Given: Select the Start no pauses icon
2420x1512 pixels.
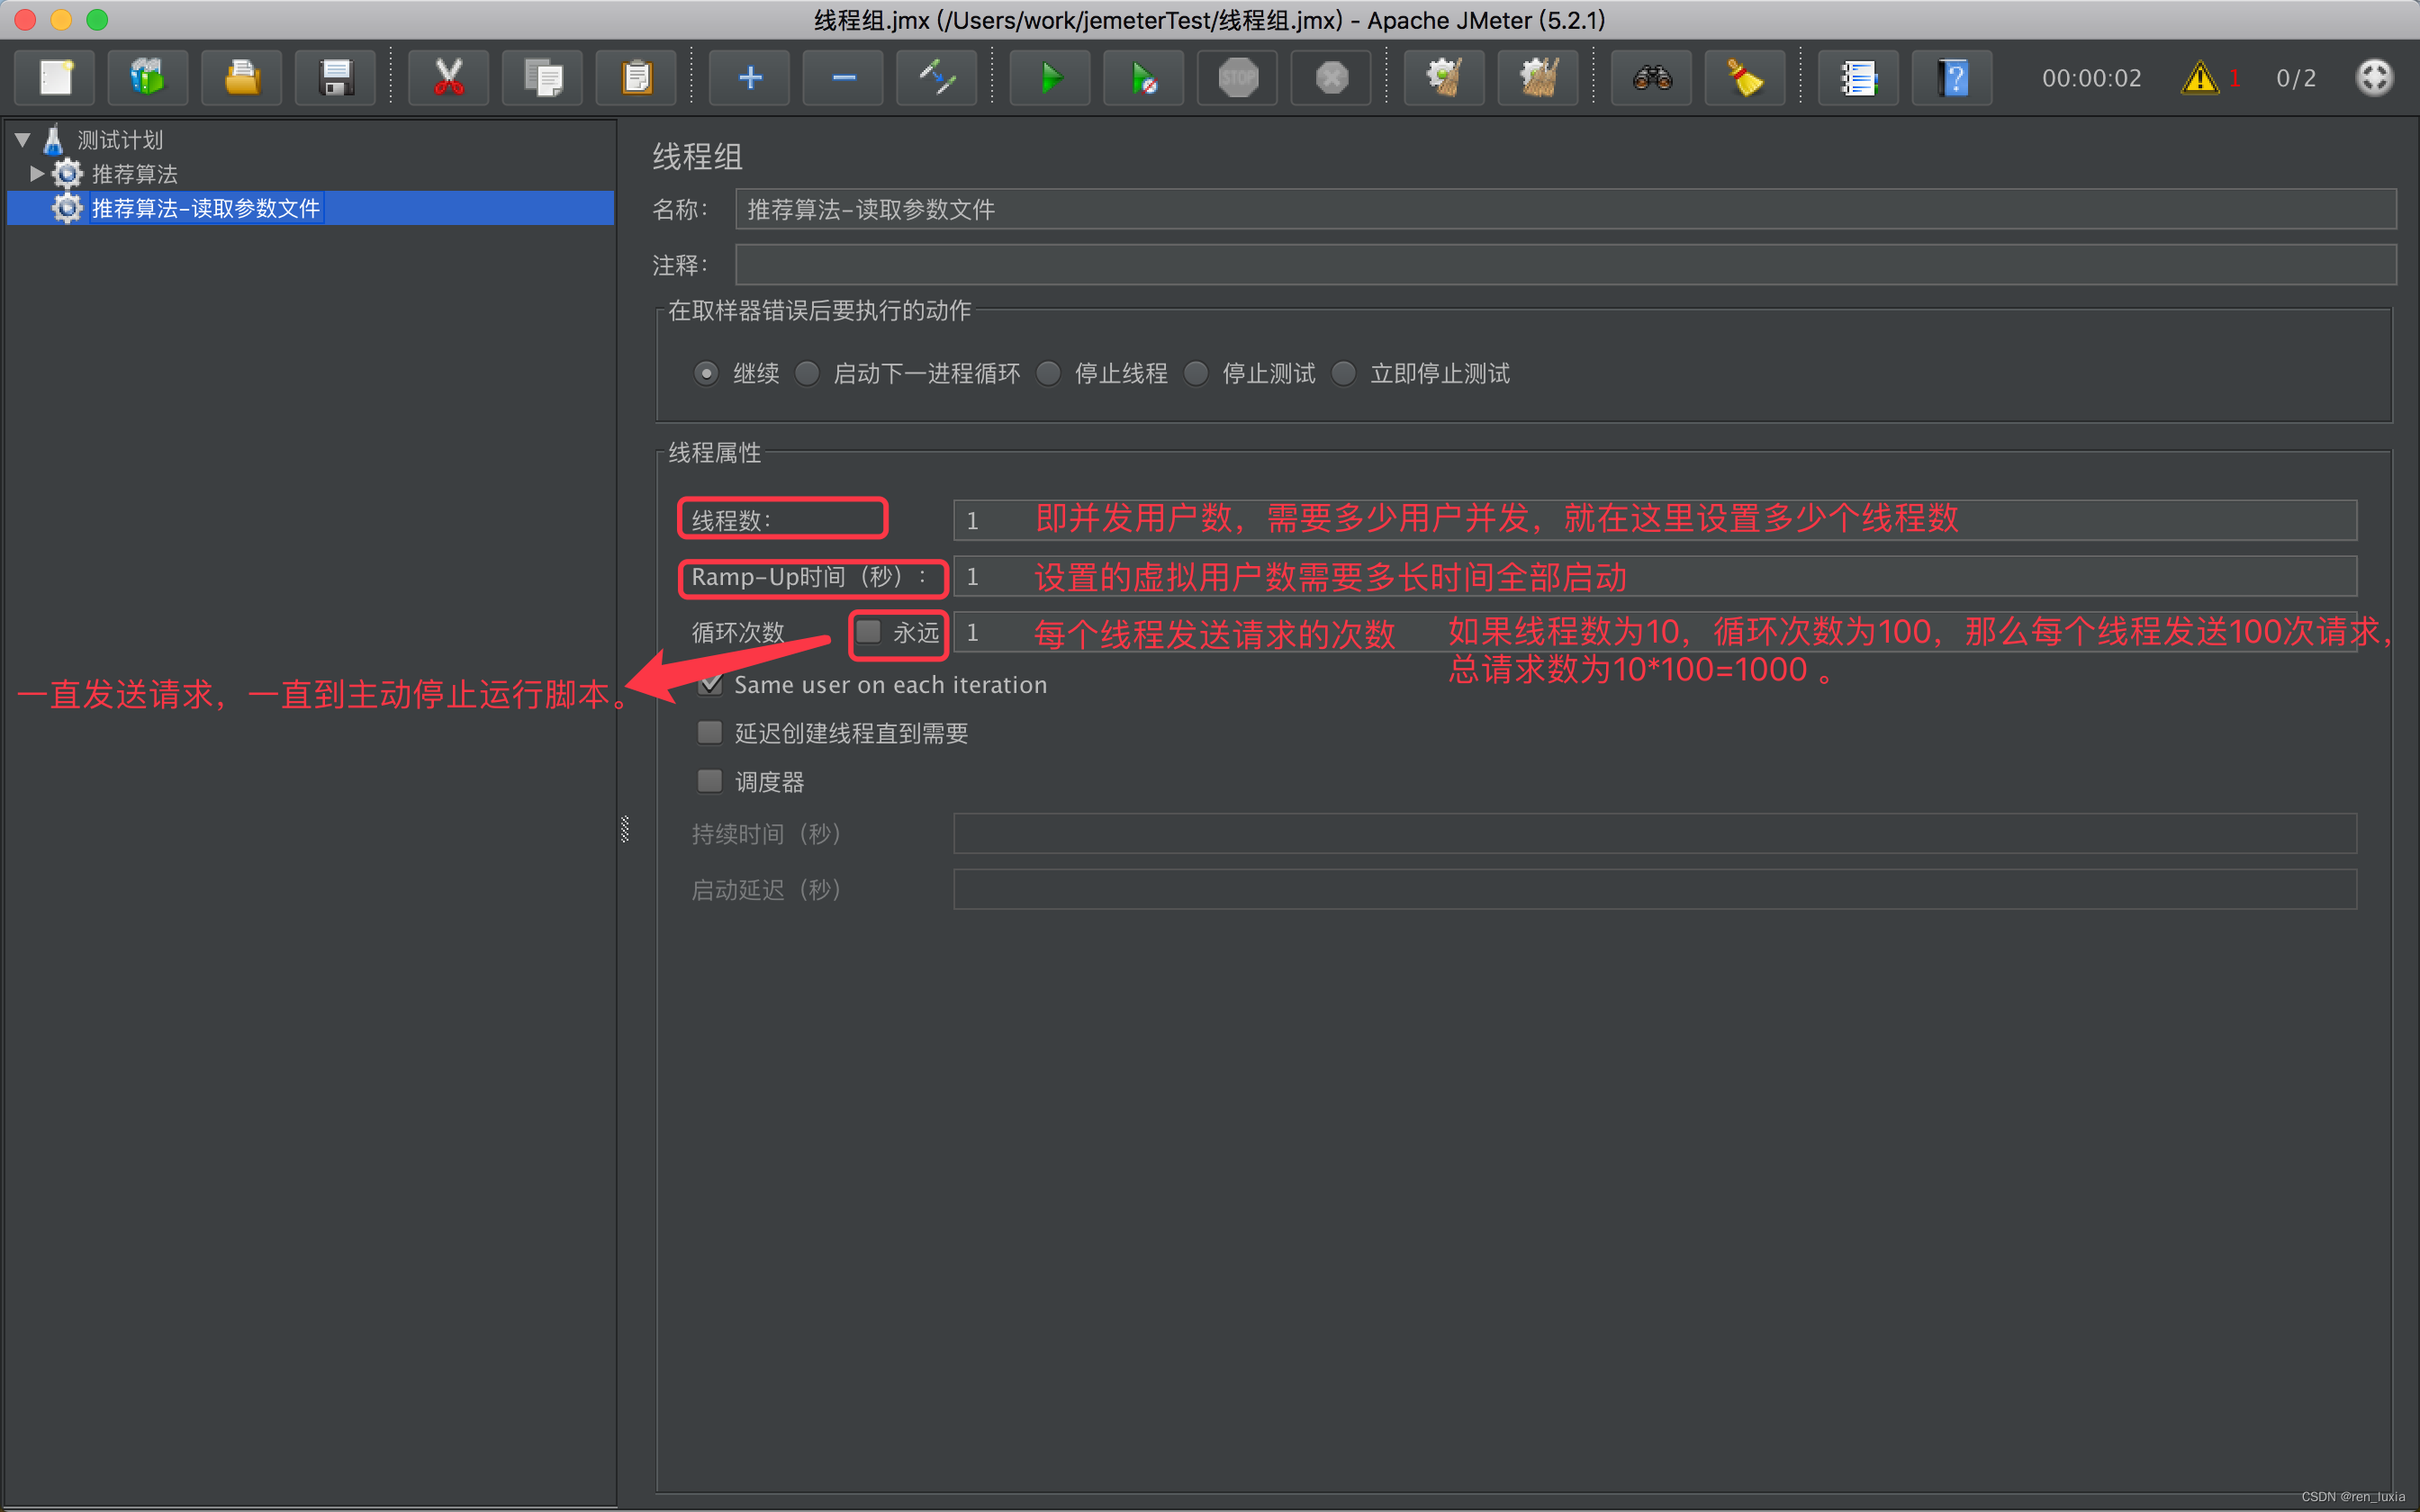Looking at the screenshot, I should coord(1143,77).
